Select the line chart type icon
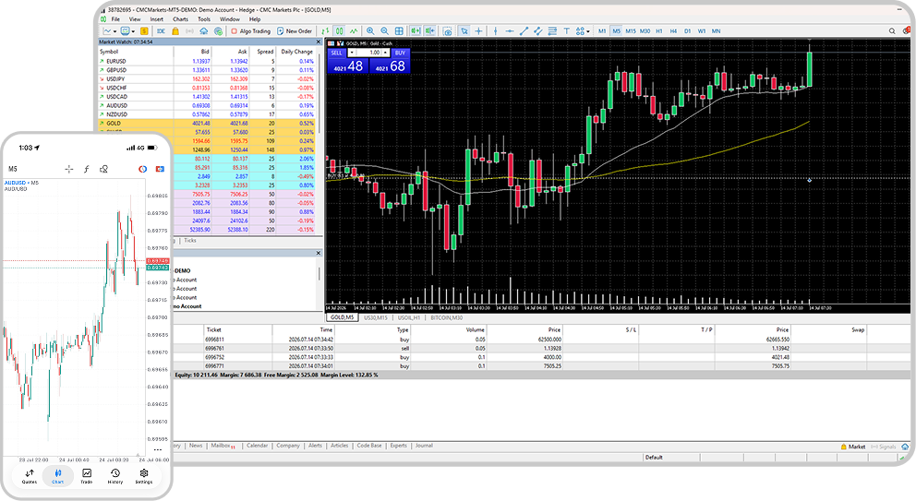This screenshot has width=916, height=501. tap(354, 31)
